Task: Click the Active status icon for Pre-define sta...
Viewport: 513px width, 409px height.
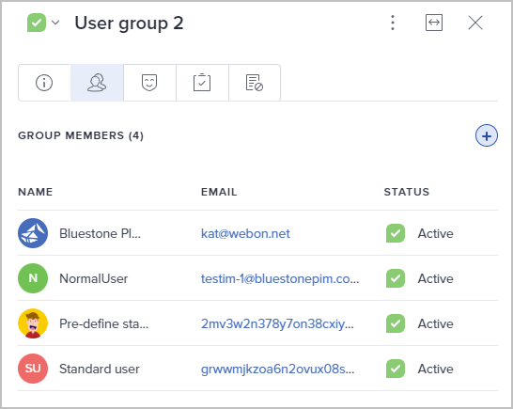Action: pyautogui.click(x=396, y=323)
